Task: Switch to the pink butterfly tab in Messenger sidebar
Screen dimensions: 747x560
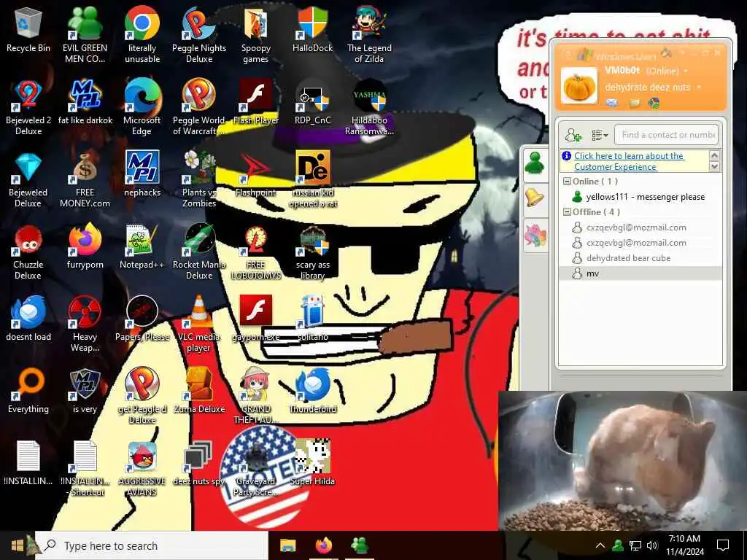Action: (x=535, y=235)
